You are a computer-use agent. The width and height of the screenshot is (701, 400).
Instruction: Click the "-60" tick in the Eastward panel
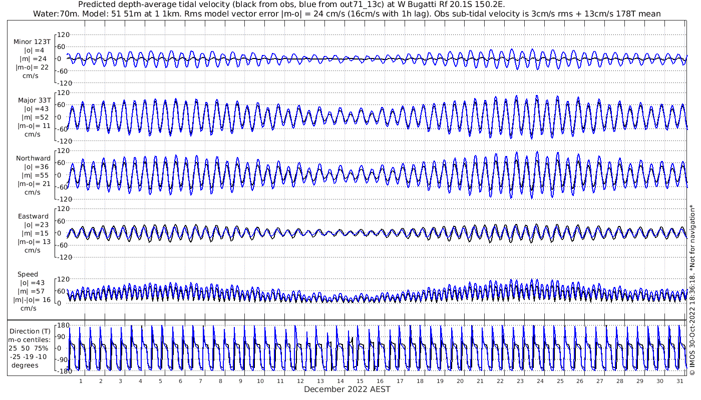click(x=63, y=244)
